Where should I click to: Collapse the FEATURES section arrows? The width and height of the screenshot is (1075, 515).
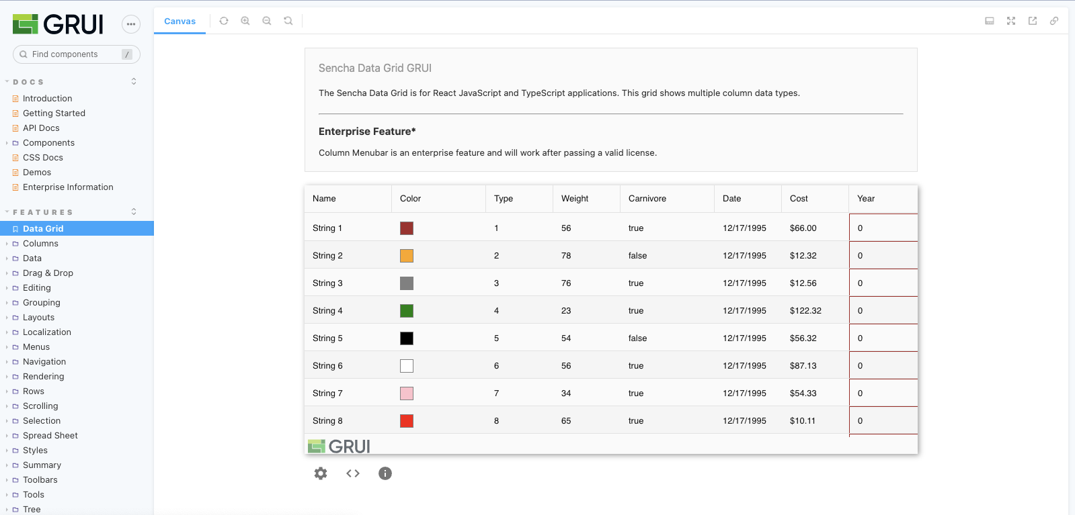(134, 212)
